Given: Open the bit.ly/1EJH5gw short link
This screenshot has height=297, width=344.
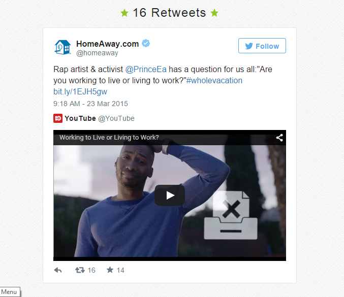Looking at the screenshot, I should pos(80,91).
